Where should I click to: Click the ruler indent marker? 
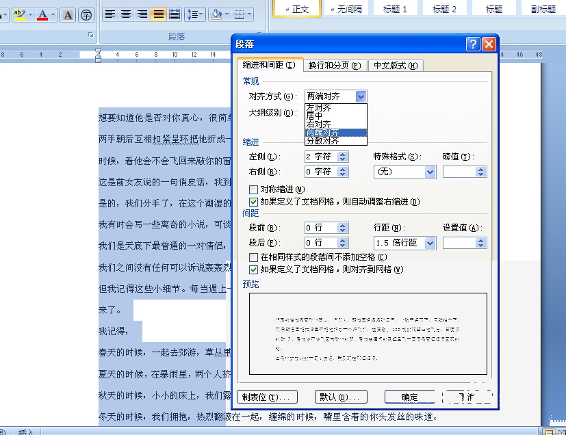98,55
